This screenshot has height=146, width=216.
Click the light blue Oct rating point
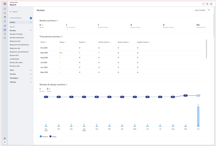click(x=198, y=95)
